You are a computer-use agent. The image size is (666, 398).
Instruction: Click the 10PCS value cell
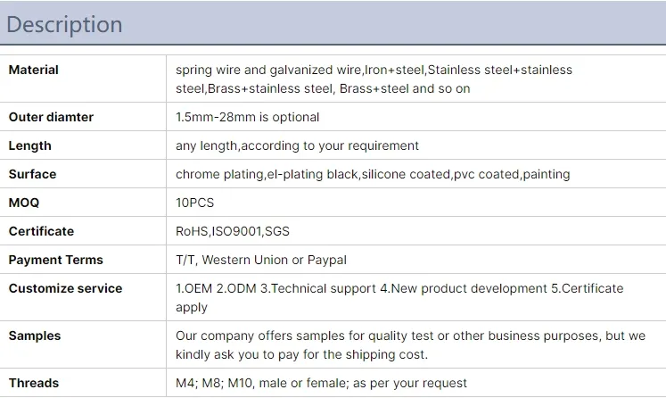point(195,203)
